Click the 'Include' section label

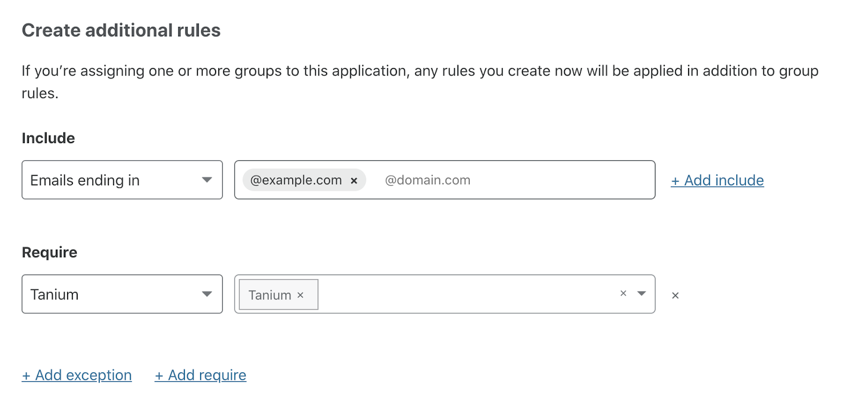(x=48, y=138)
